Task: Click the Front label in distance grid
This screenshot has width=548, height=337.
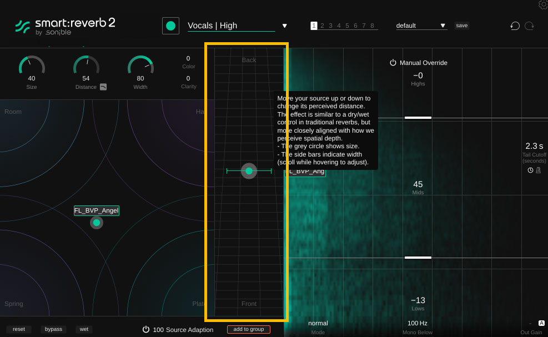Action: [249, 304]
